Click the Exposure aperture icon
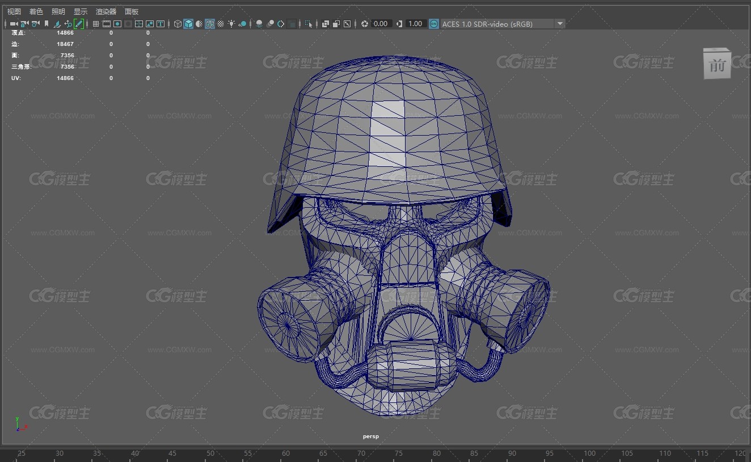 click(365, 24)
